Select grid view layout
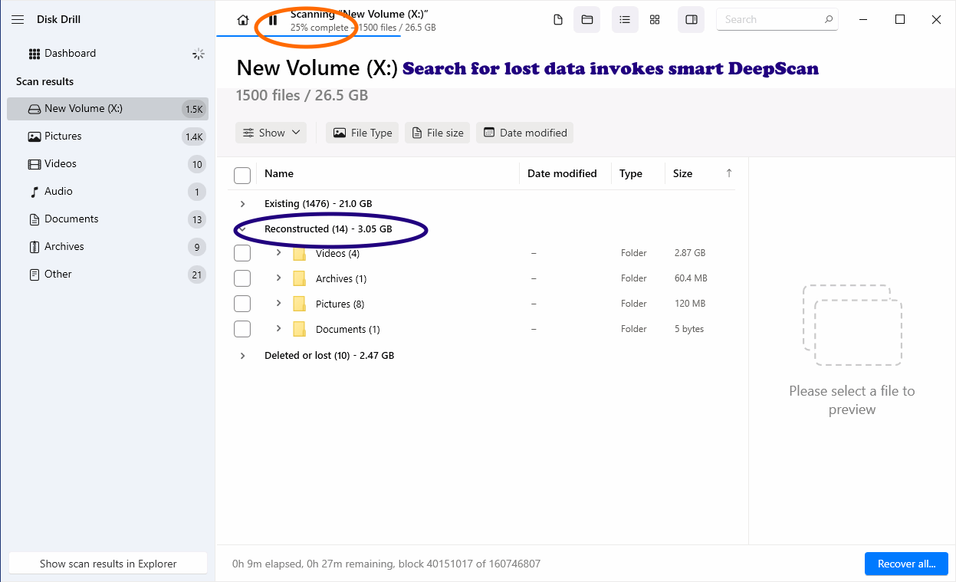The width and height of the screenshot is (956, 582). click(x=655, y=20)
